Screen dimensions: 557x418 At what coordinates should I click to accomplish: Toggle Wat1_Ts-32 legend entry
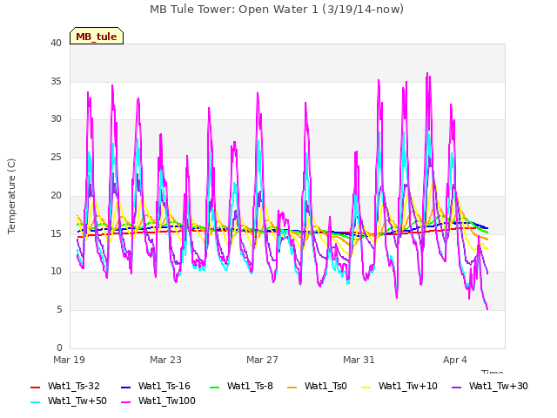pyautogui.click(x=65, y=386)
